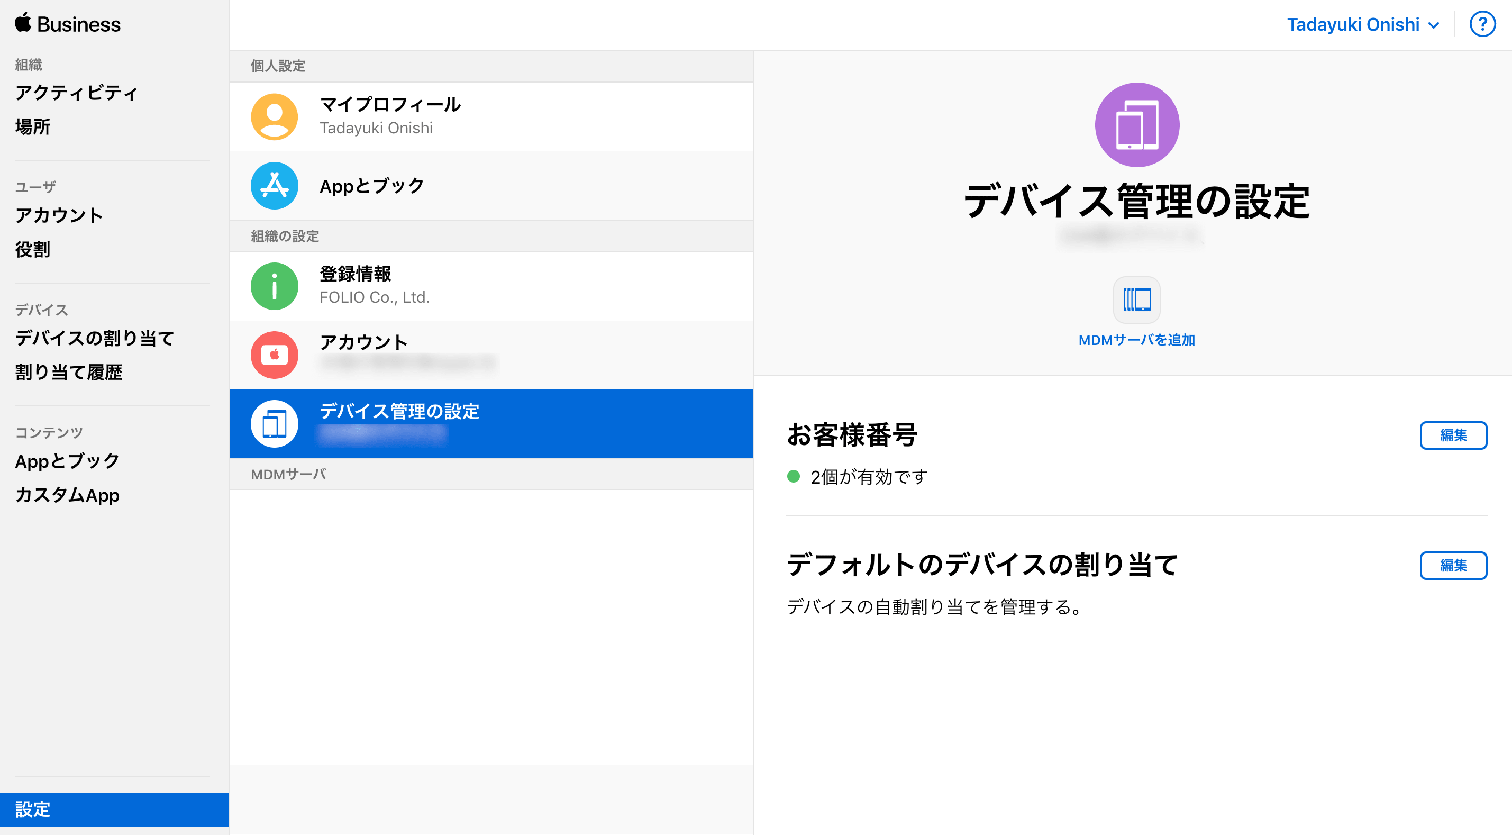
Task: Click the device management icon in selected row
Action: (274, 423)
